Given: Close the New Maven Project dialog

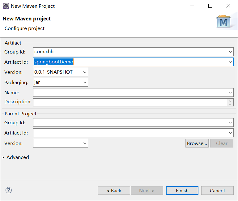Looking at the screenshot, I should point(228,6).
